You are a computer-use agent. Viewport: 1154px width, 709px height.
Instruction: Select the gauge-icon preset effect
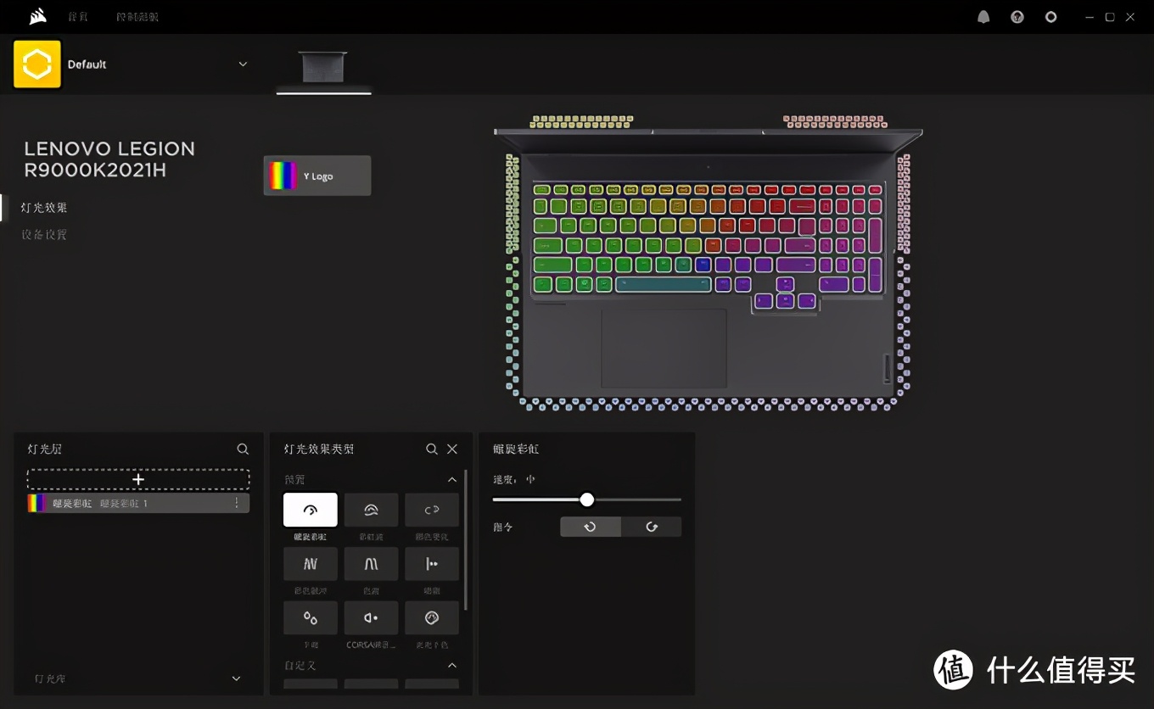(432, 618)
